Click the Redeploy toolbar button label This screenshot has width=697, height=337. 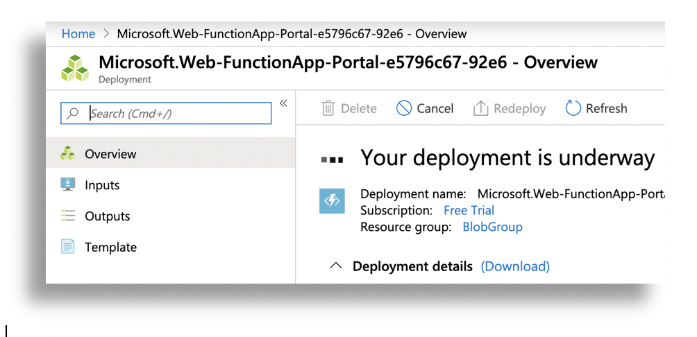pos(520,109)
